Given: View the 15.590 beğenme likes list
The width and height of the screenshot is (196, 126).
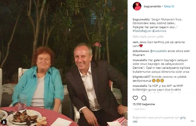Looking at the screenshot, I should click(144, 104).
